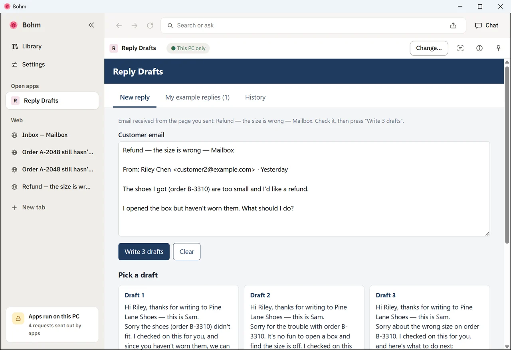Select the Draft 1 card
This screenshot has width=511, height=350.
(178, 317)
